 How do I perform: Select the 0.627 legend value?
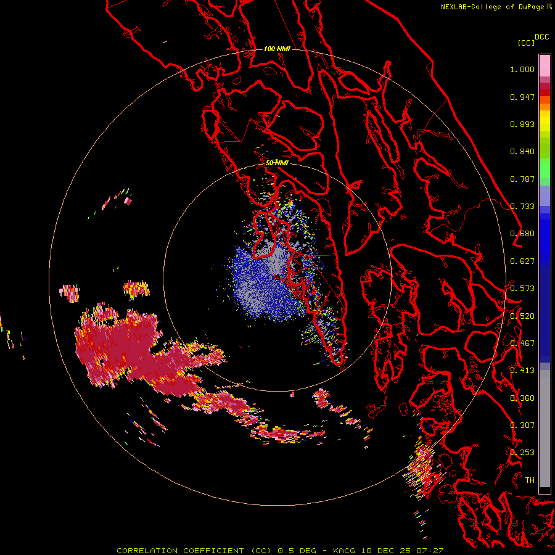(522, 261)
